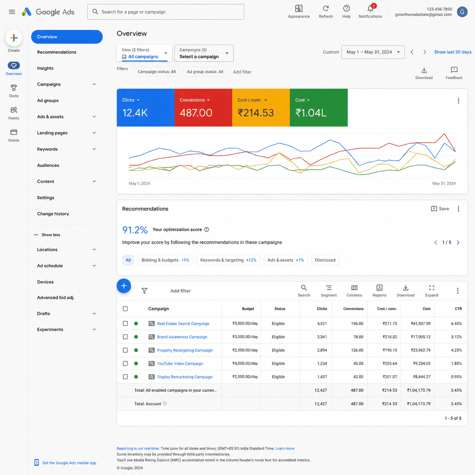Check the Real Estate Search Campaign row
This screenshot has width=475, height=475.
125,323
